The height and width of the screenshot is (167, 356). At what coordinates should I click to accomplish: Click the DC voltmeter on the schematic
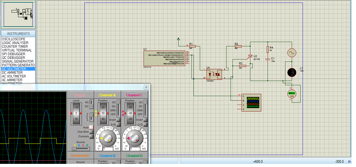292,93
